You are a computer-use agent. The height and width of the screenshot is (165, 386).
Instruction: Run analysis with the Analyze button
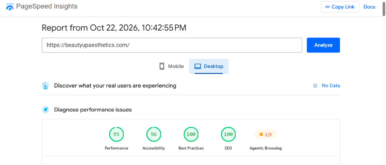[323, 45]
